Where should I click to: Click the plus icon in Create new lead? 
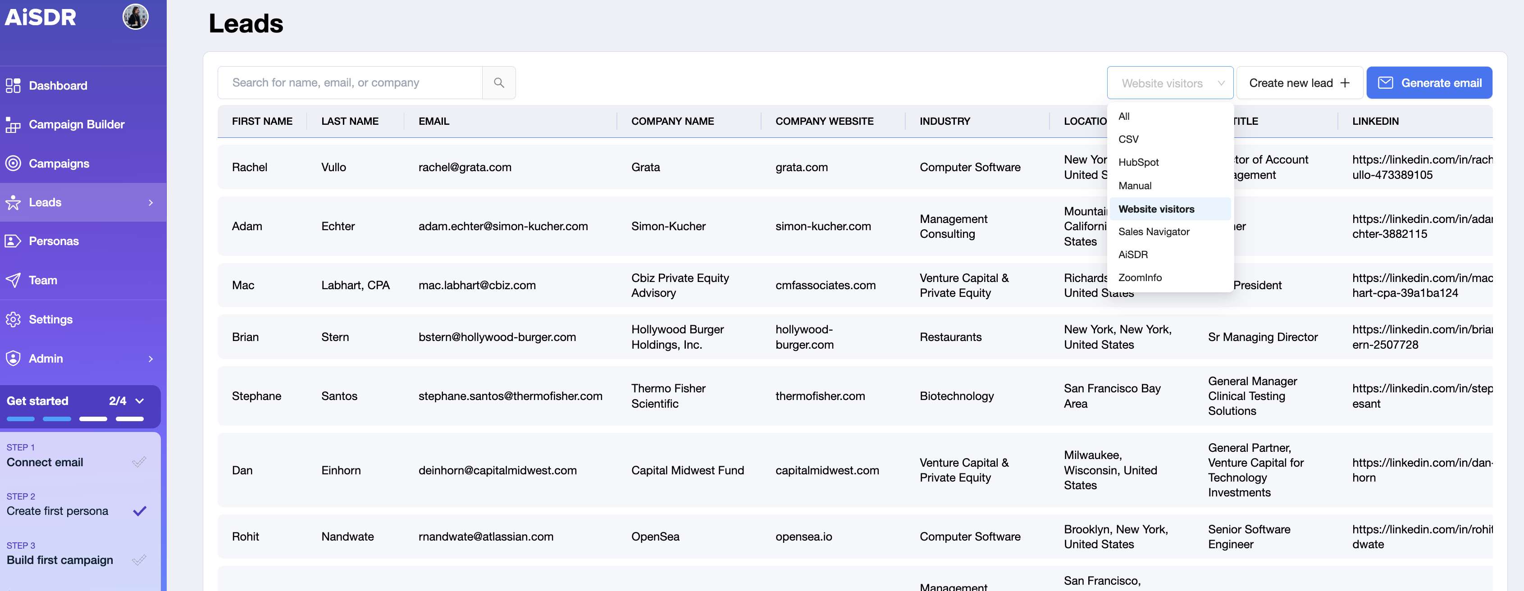coord(1345,83)
